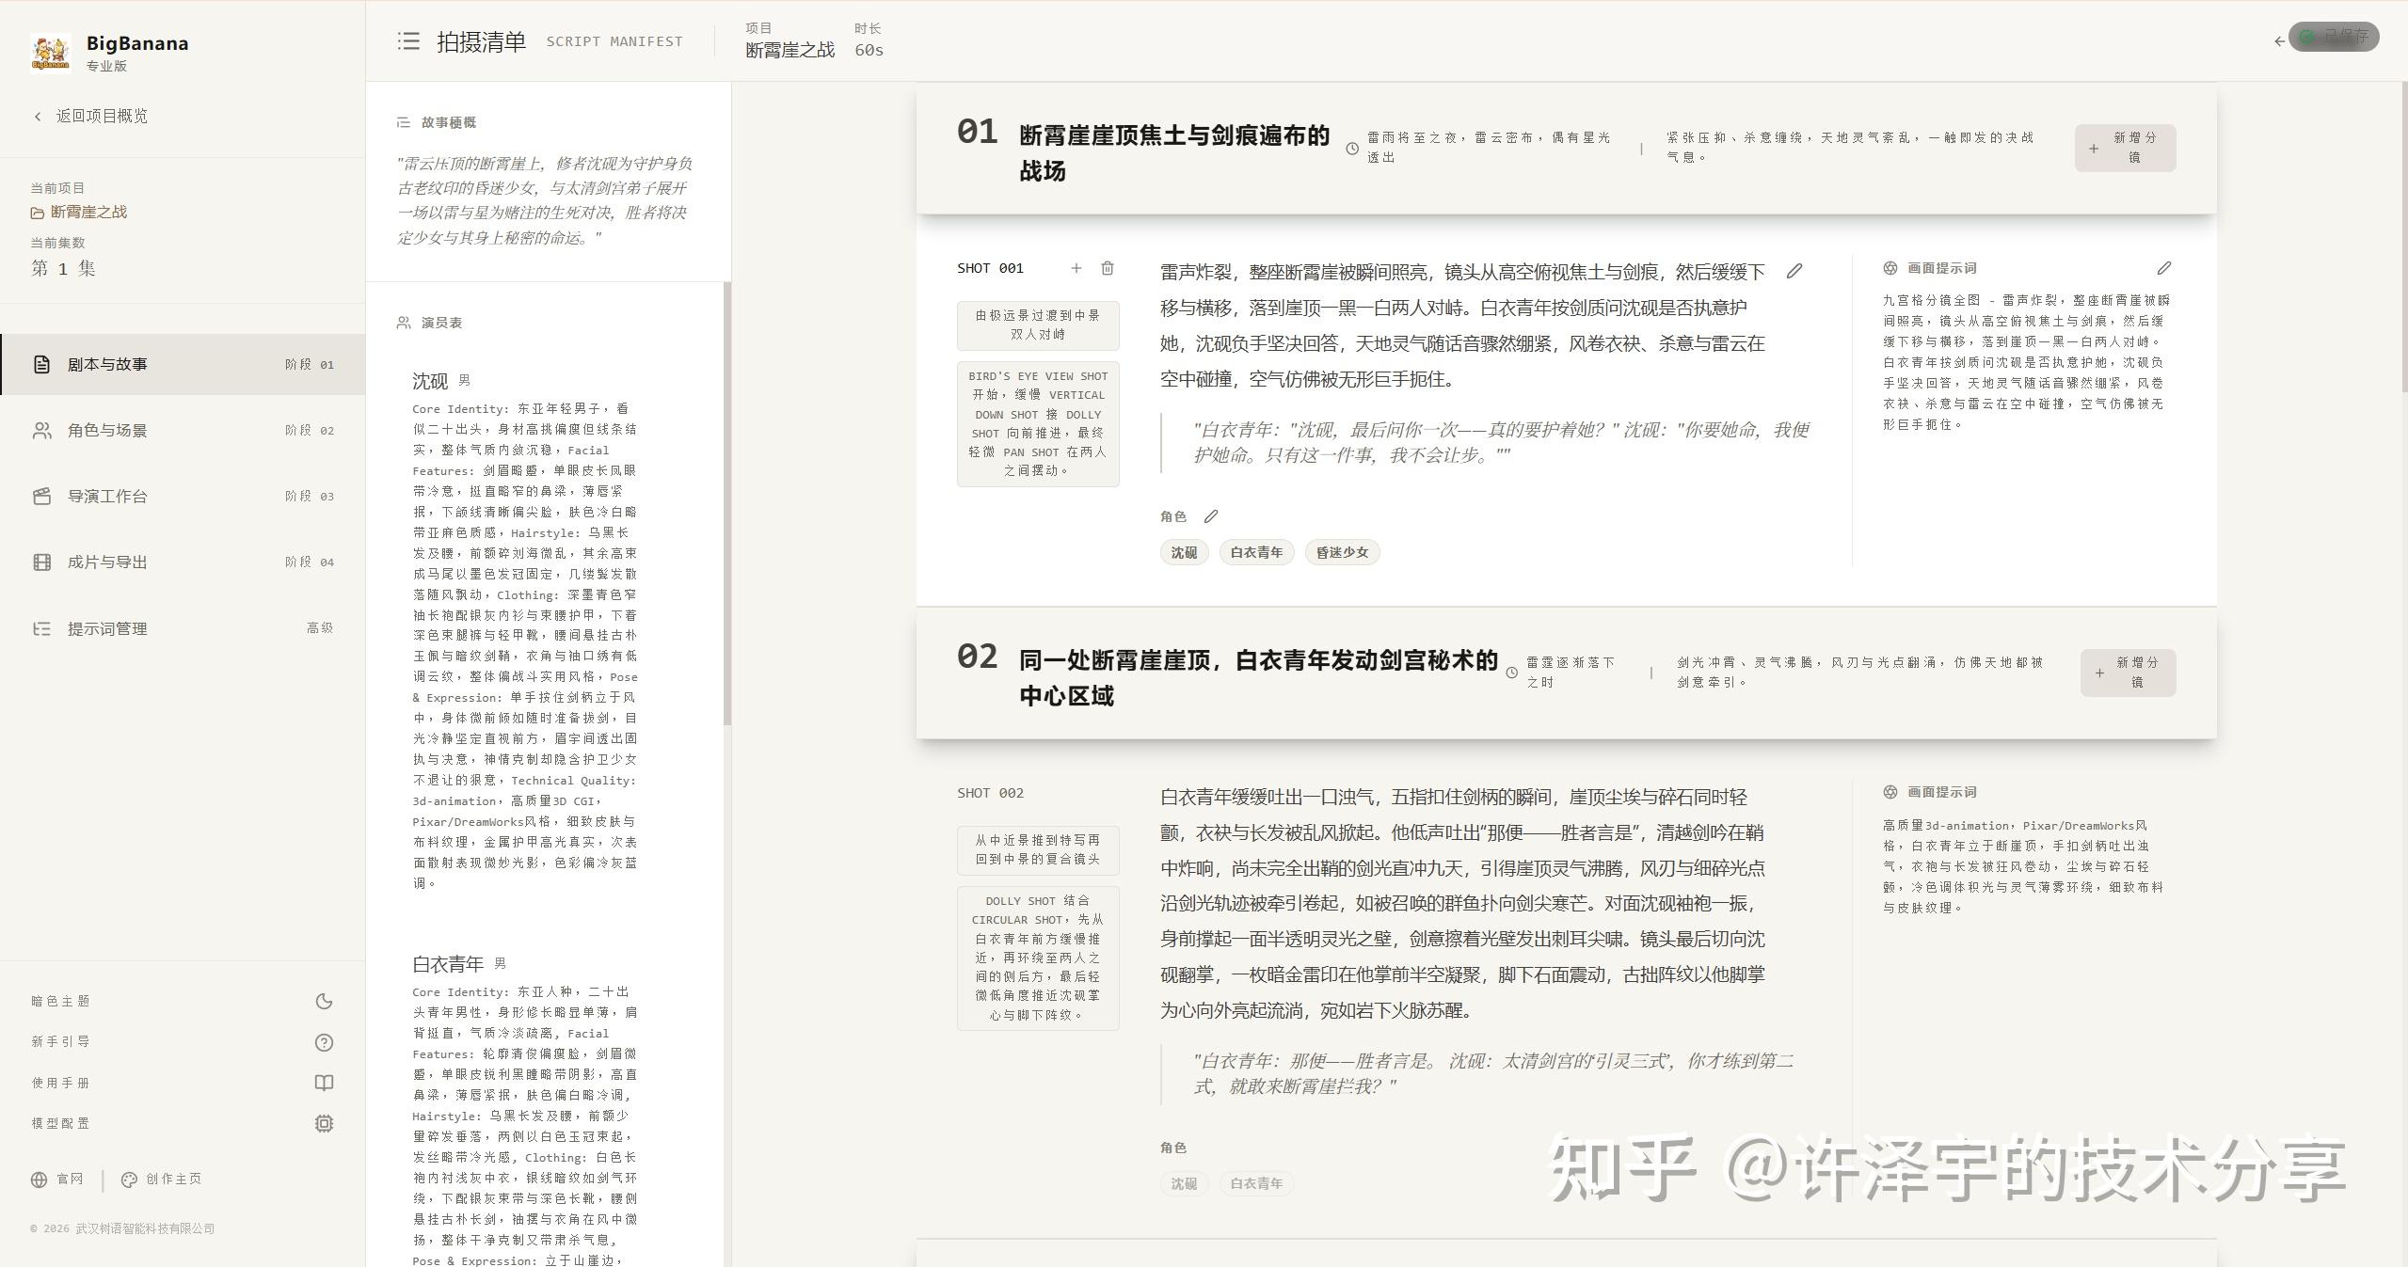2408x1267 pixels.
Task: Click the aperture icon of SHOT 001 画面提示词
Action: tap(1890, 268)
